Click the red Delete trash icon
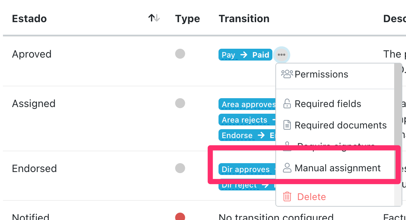The width and height of the screenshot is (406, 220). [287, 197]
